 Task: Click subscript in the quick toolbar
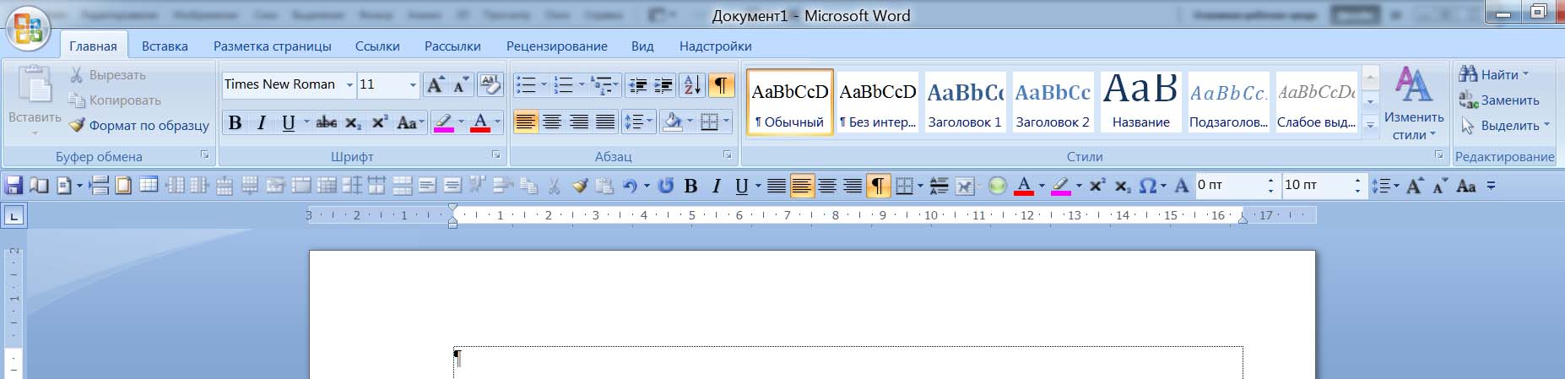coord(1122,187)
